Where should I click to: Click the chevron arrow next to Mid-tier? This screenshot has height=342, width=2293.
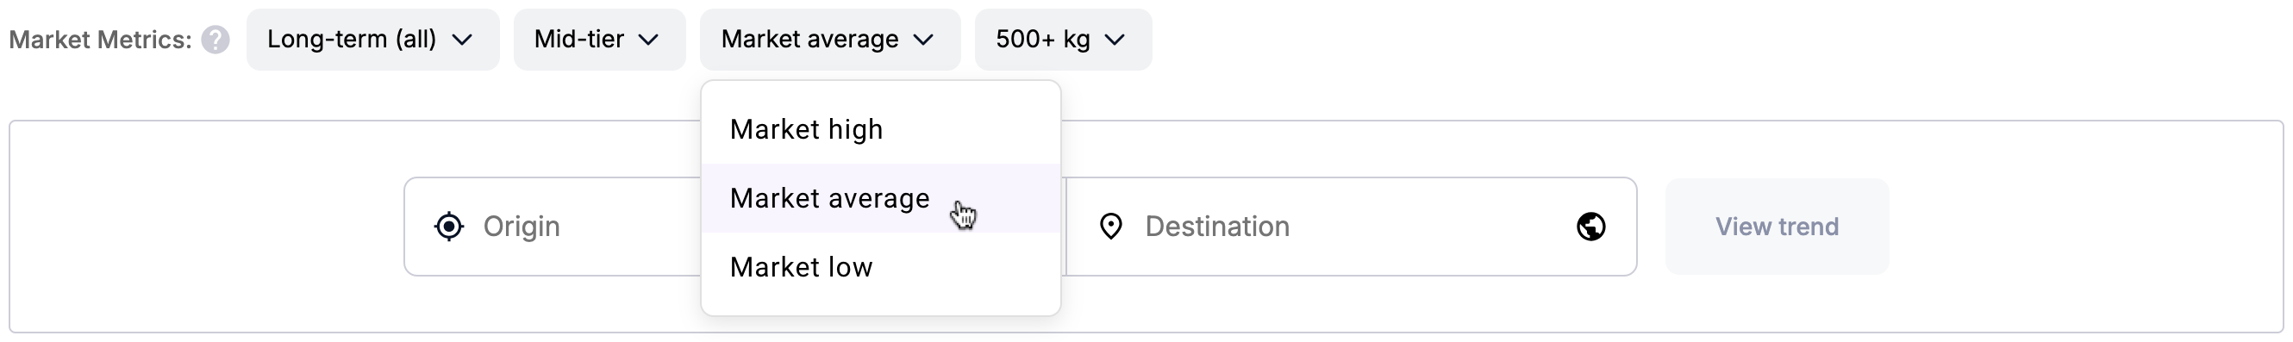click(x=649, y=40)
